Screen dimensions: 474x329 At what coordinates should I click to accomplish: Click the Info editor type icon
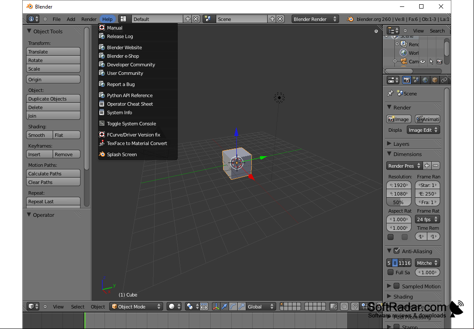point(33,19)
